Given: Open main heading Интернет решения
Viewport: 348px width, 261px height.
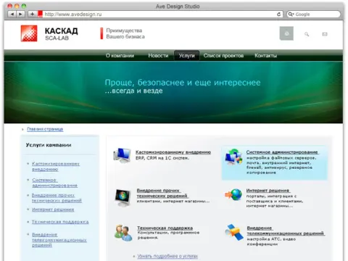Looking at the screenshot, I should coord(268,191).
